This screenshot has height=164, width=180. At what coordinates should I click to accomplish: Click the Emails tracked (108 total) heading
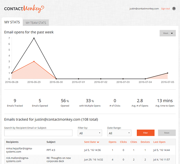tap(51, 119)
